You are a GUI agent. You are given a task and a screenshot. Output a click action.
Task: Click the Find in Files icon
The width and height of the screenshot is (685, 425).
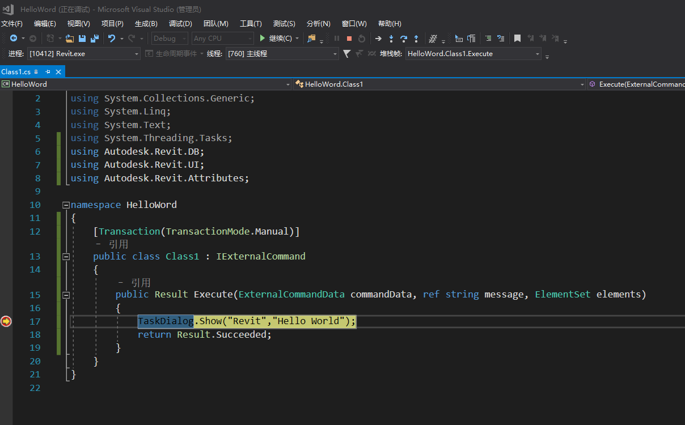click(x=311, y=39)
